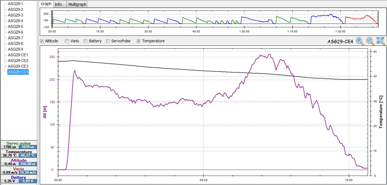Turn on the ServoPulse checkbox
The image size is (387, 185).
[108, 41]
